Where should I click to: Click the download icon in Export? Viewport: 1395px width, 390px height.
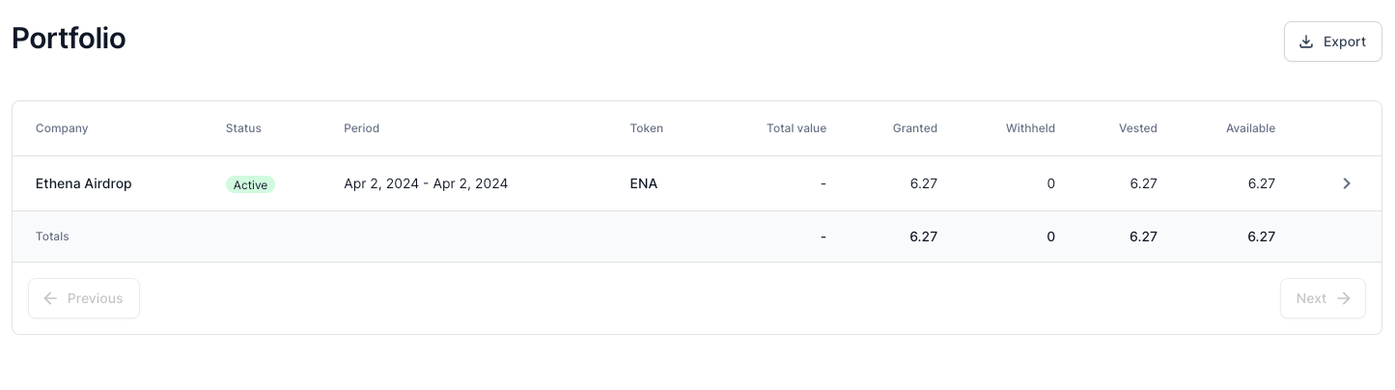click(x=1306, y=42)
